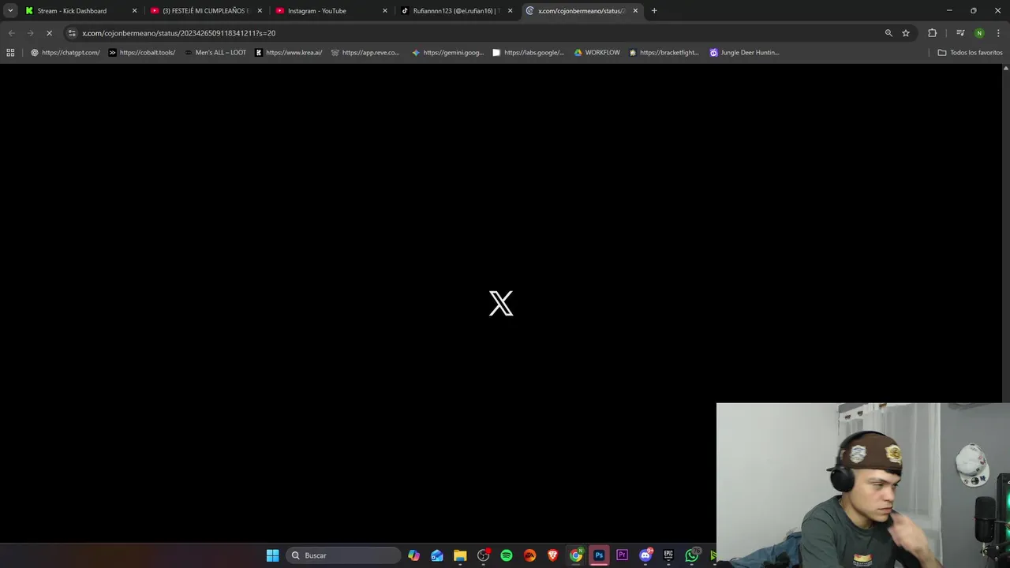
Task: Open site information icon in address bar
Action: click(72, 33)
